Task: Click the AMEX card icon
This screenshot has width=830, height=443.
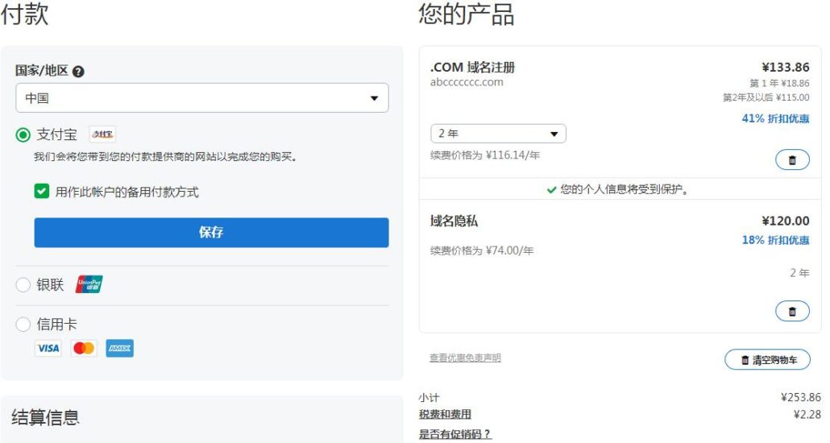Action: tap(119, 348)
